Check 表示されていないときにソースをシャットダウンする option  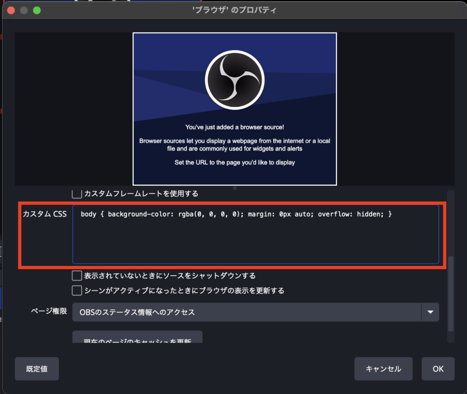tap(77, 276)
